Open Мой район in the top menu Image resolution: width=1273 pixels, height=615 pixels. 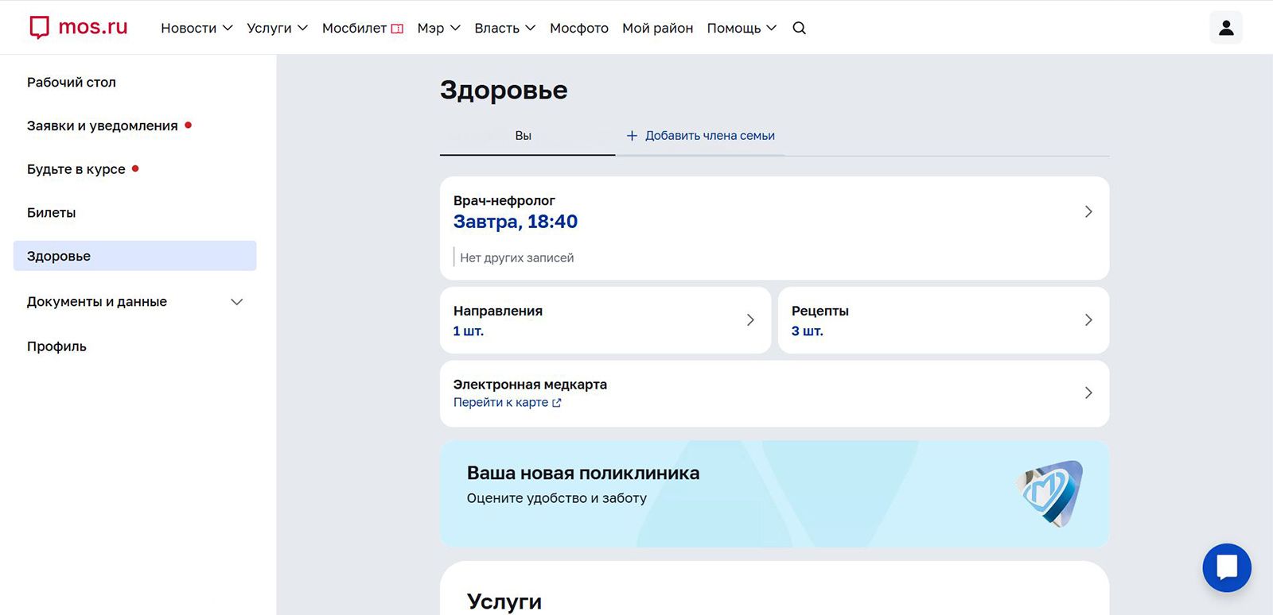click(x=657, y=28)
